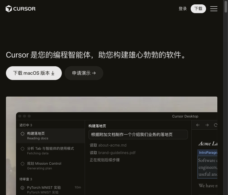This screenshot has width=228, height=195.
Task: Click the spinner icon beside 构建落地页
Action: [22, 134]
